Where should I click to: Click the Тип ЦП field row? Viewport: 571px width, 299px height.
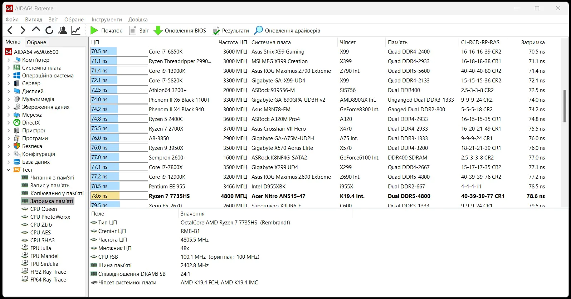pos(221,223)
